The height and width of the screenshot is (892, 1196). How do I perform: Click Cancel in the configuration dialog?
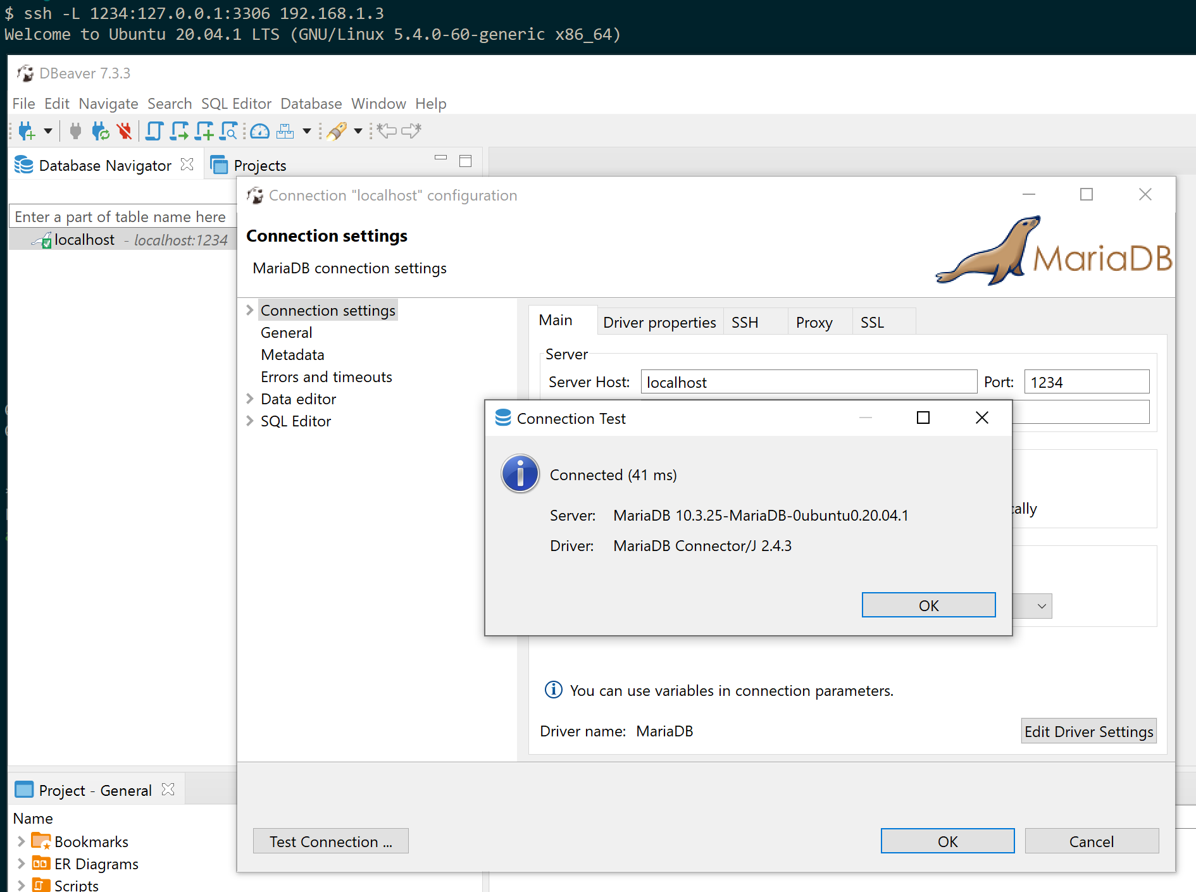click(1092, 841)
